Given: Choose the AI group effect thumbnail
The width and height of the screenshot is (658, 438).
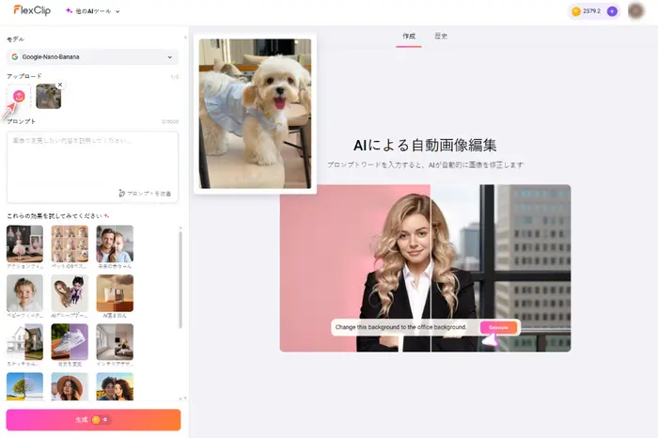Looking at the screenshot, I should [x=70, y=293].
